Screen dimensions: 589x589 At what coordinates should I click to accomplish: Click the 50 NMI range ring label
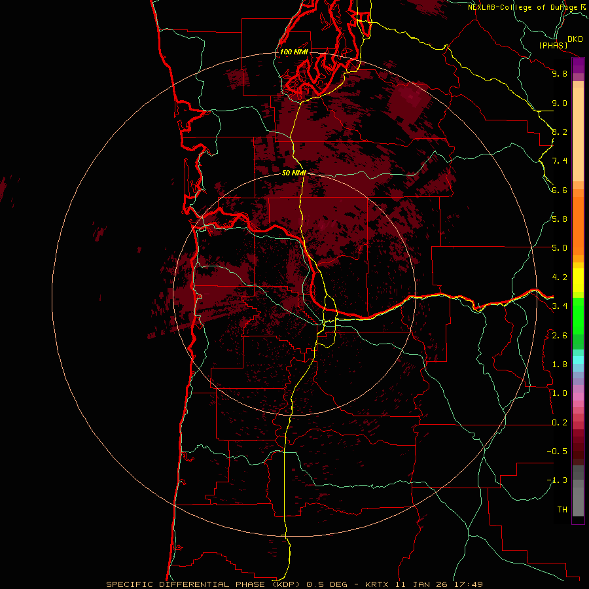pos(294,173)
